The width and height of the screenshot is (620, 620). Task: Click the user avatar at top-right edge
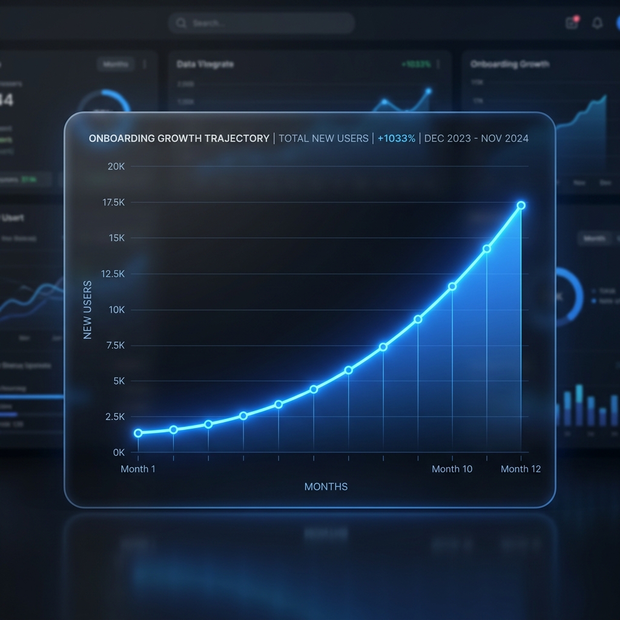(617, 23)
